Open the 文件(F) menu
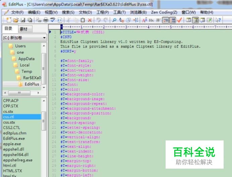Image resolution: width=232 pixels, height=177 pixels. tap(17, 12)
